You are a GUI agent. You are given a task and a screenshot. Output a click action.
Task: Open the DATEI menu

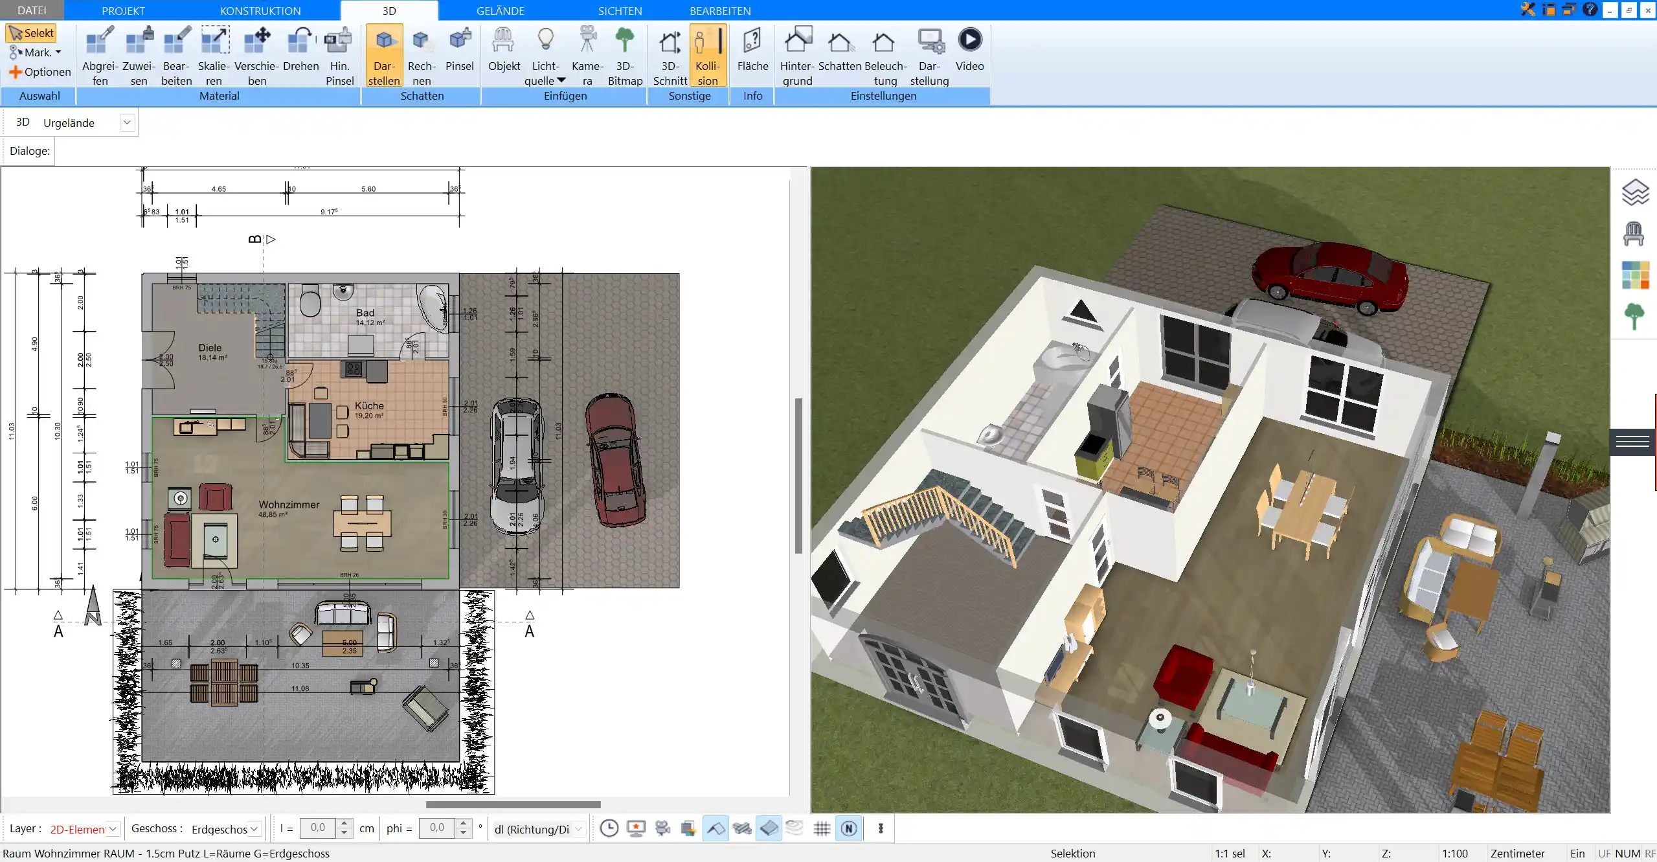(32, 10)
